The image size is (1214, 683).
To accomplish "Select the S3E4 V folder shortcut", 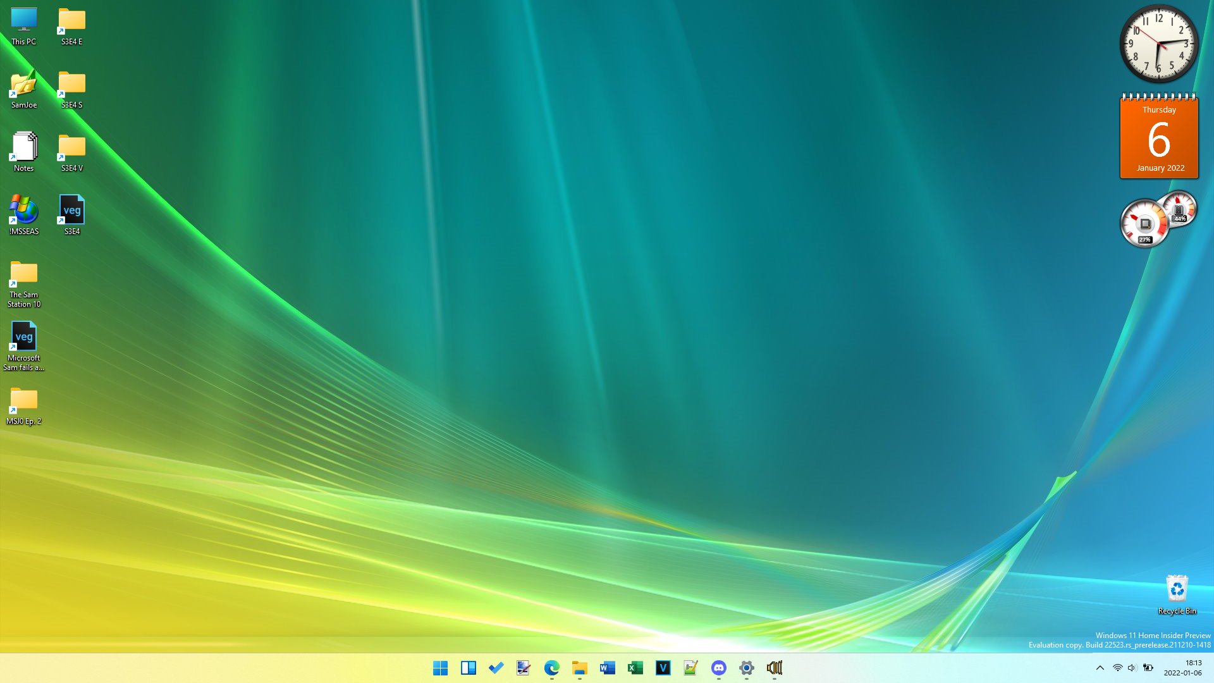I will tap(72, 153).
